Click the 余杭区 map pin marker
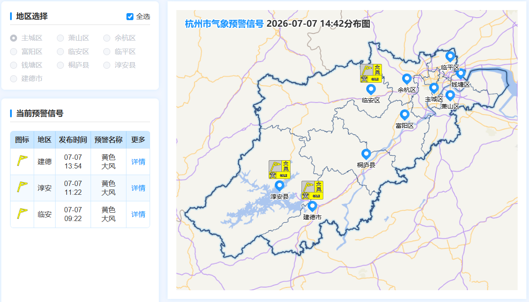529x302 pixels. (406, 79)
